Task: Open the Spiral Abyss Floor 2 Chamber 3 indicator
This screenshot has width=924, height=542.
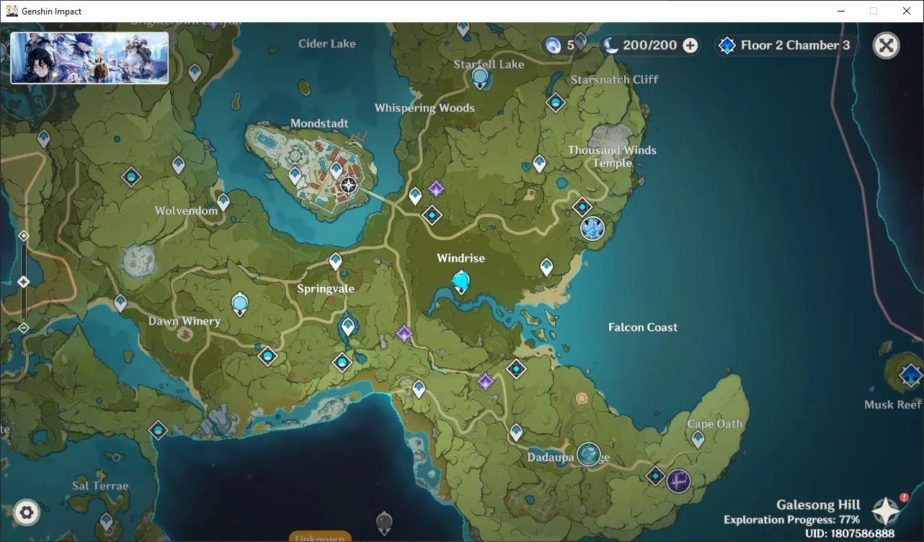Action: [x=786, y=45]
